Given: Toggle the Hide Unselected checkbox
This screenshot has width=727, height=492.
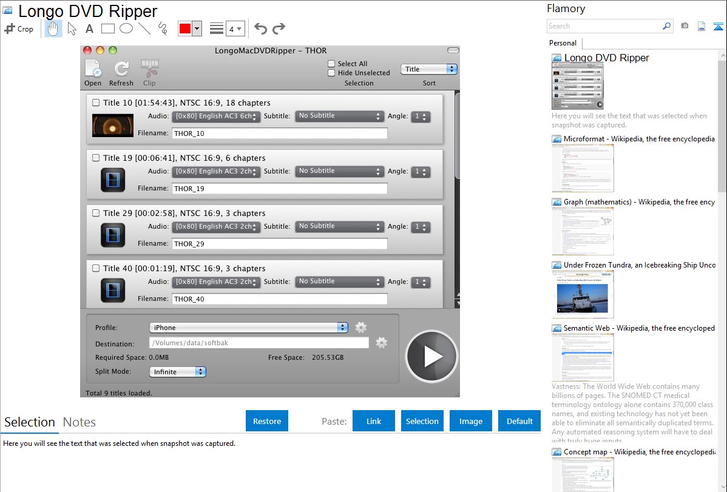Looking at the screenshot, I should (x=331, y=73).
